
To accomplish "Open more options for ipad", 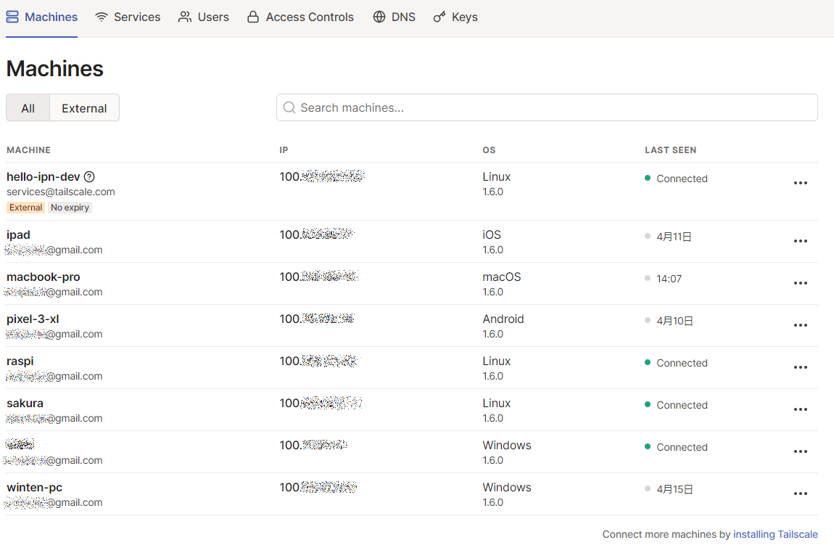I will pos(801,241).
